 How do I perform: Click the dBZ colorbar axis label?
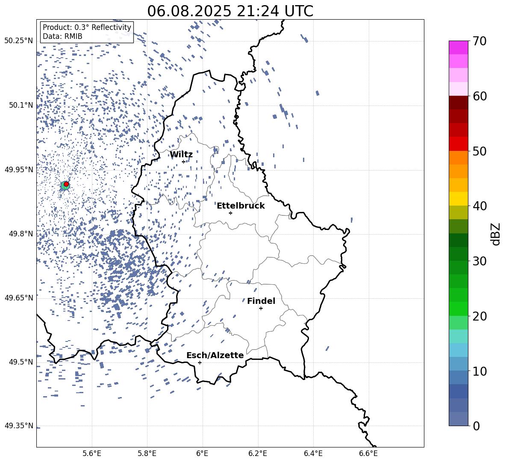pyautogui.click(x=496, y=234)
